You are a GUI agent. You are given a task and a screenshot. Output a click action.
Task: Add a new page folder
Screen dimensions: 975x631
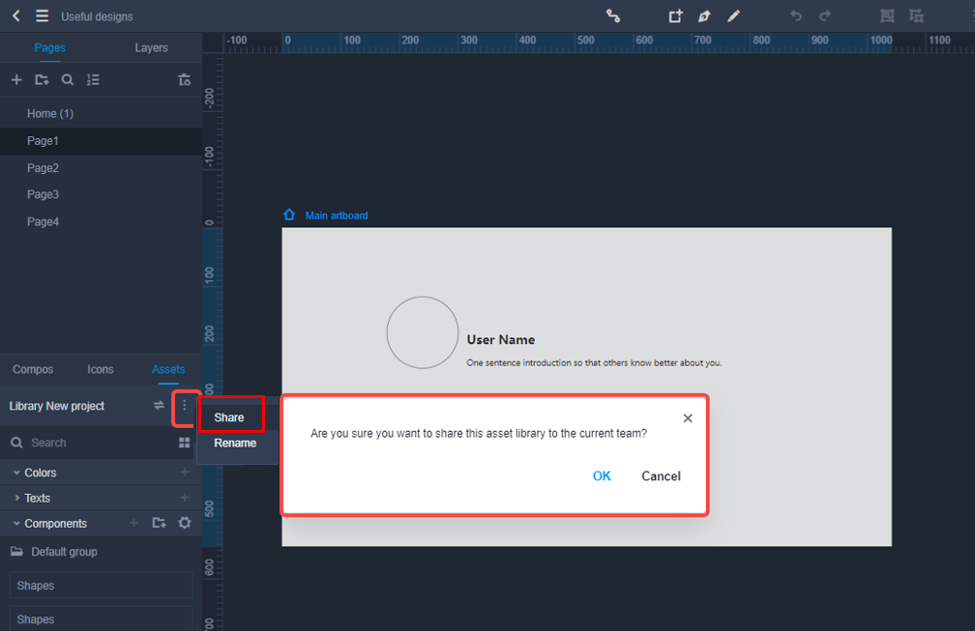[x=42, y=79]
